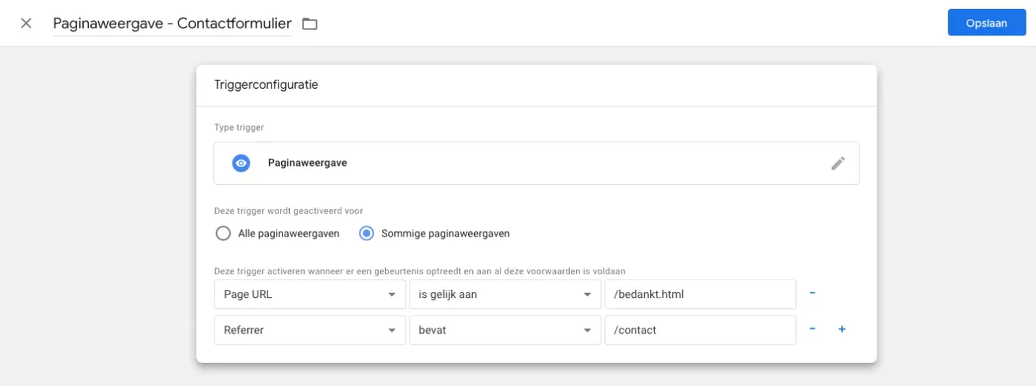Click the 'Paginaweergave' trigger type label
Image resolution: width=1036 pixels, height=386 pixels.
tap(307, 163)
